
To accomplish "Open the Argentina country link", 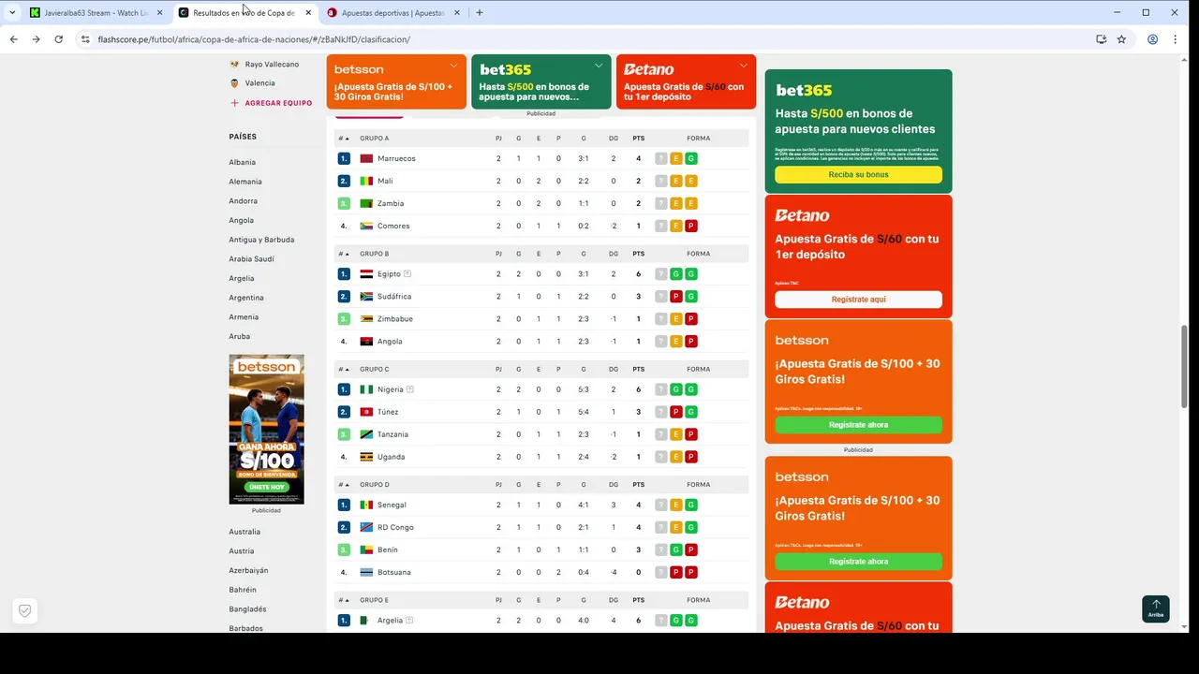I will click(246, 298).
